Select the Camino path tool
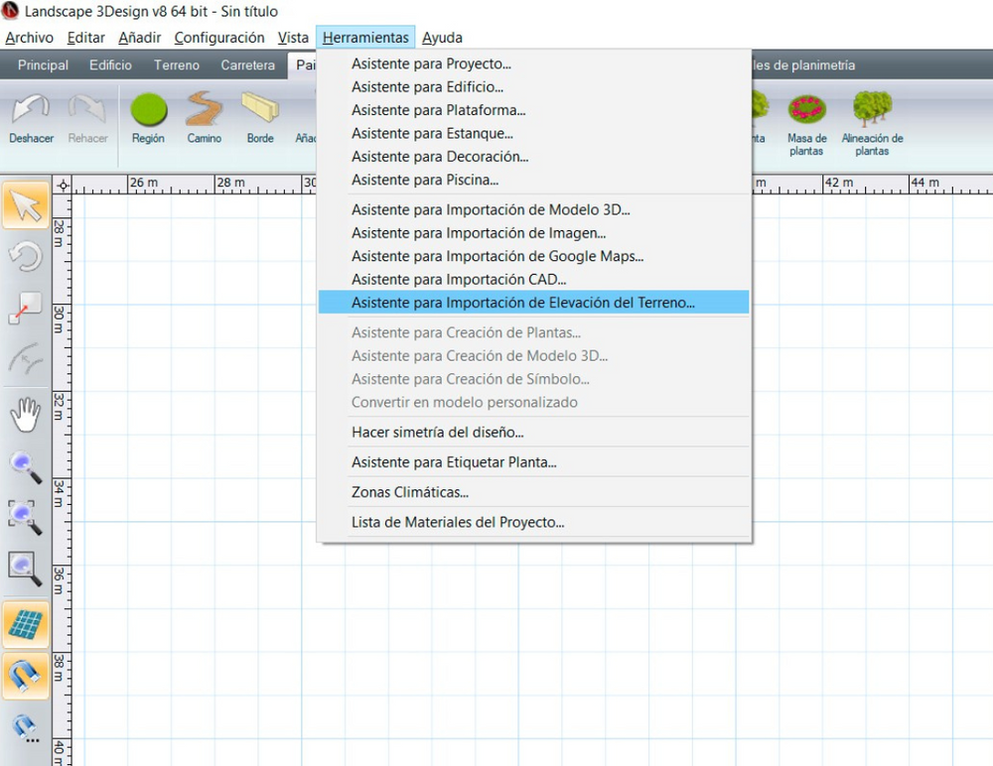The height and width of the screenshot is (766, 993). 205,111
